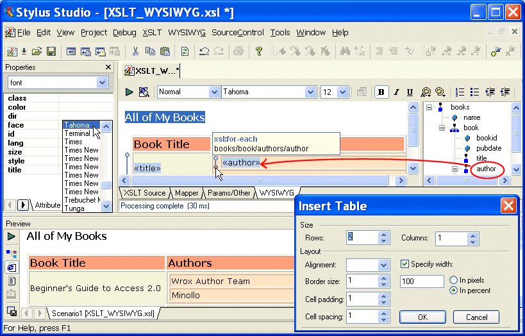The height and width of the screenshot is (336, 525).
Task: Select the face property row
Action: [x=33, y=125]
